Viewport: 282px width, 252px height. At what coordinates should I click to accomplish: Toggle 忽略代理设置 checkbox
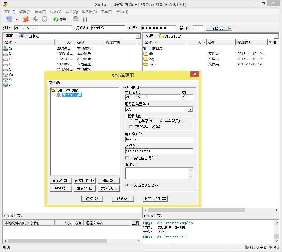pos(131,127)
